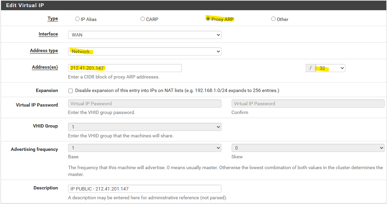Choose the CARP virtual IP type
Image resolution: width=387 pixels, height=204 pixels.
pyautogui.click(x=143, y=19)
